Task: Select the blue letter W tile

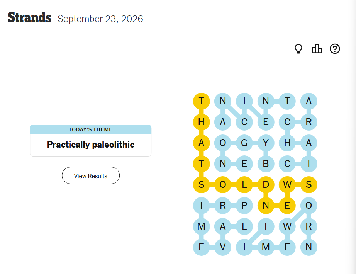Action: click(x=287, y=226)
